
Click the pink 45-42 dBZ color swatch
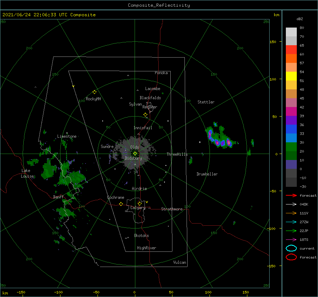click(291, 103)
